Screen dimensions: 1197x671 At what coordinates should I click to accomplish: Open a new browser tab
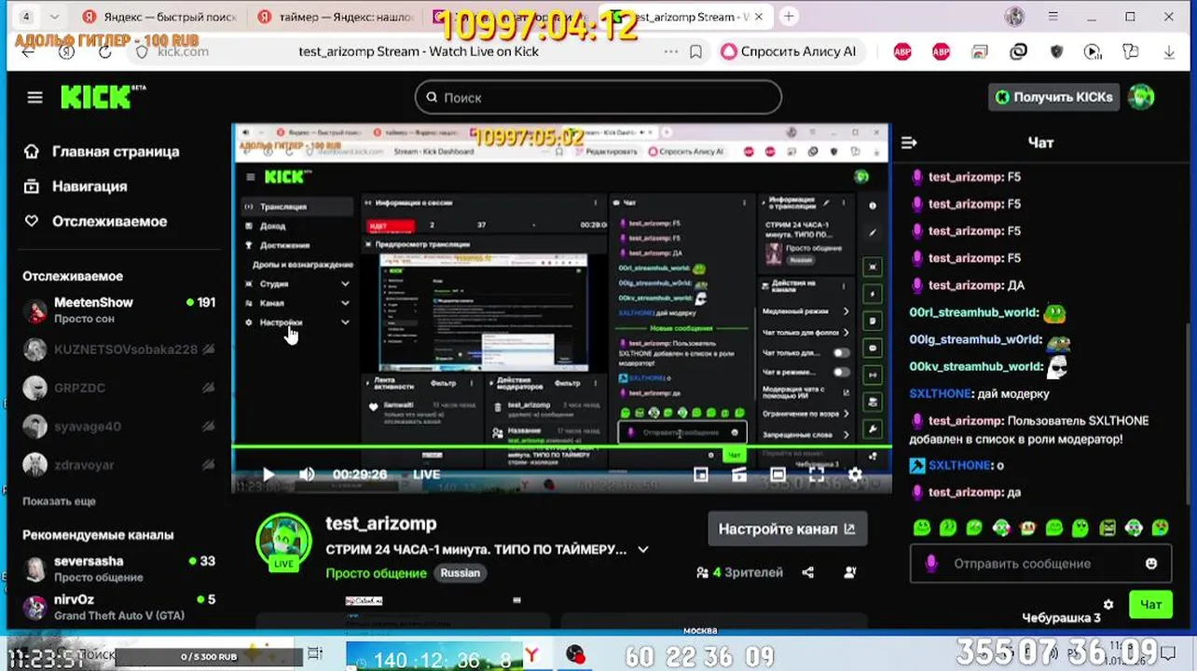tap(789, 17)
